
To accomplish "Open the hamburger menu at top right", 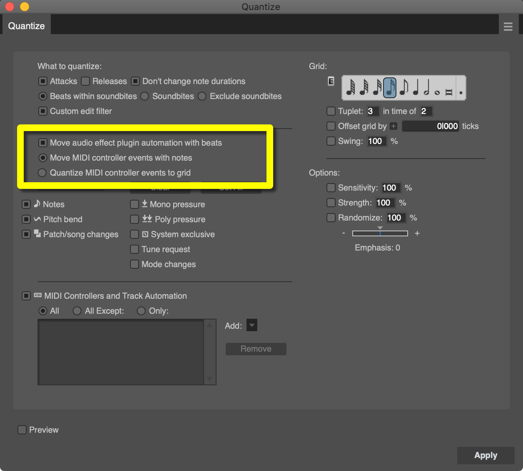I will pos(508,26).
